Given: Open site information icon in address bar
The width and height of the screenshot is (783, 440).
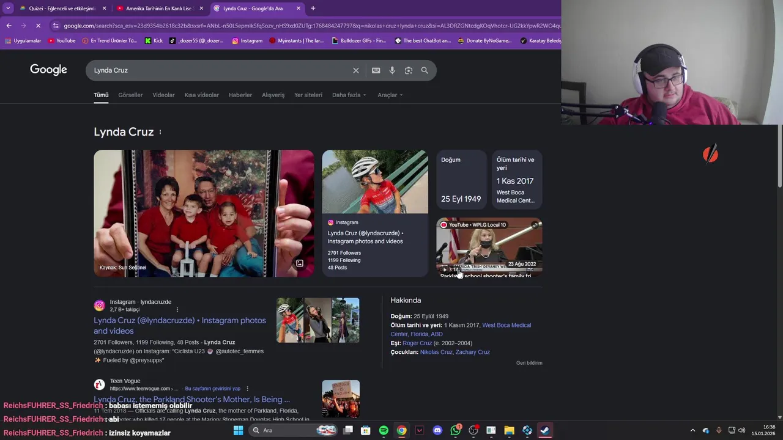Looking at the screenshot, I should pyautogui.click(x=56, y=26).
